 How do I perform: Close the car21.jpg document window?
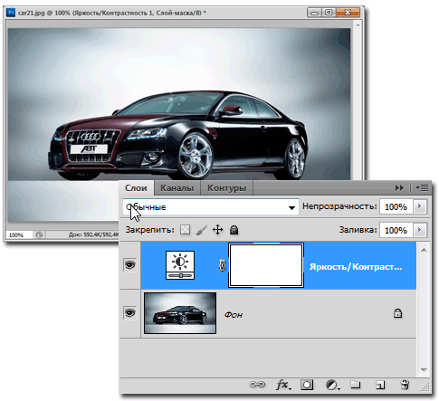348,13
